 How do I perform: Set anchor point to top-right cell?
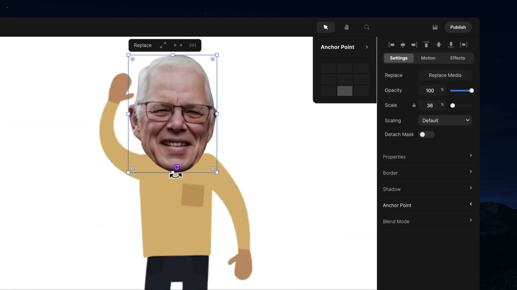361,68
